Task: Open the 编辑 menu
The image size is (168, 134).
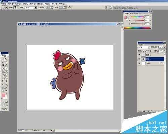Action: point(11,4)
